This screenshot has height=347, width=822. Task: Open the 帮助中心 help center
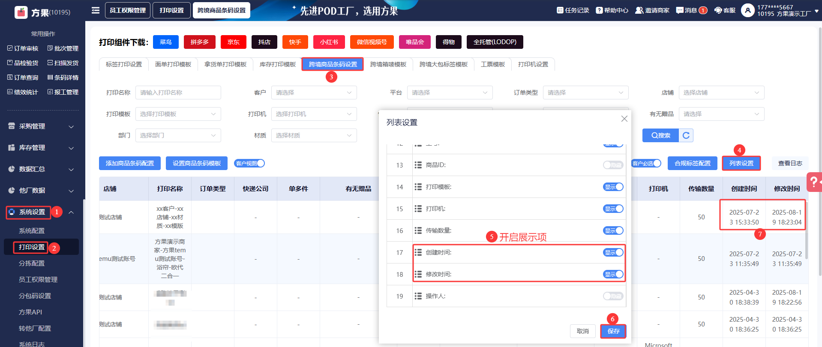click(x=612, y=10)
